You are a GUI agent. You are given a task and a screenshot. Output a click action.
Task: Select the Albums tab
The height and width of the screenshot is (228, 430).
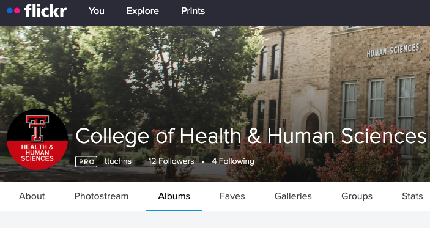[x=174, y=196]
